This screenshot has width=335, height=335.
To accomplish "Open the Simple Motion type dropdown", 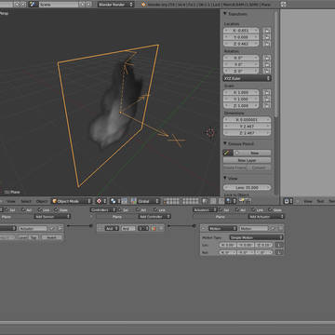I will tap(256, 237).
